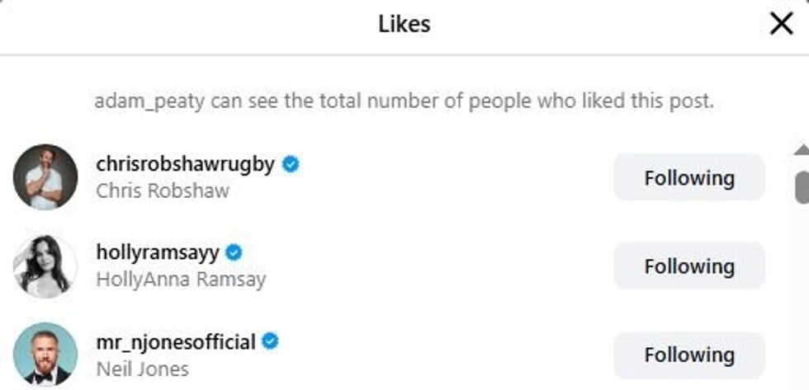Open Neil Jones's profile picture
The image size is (809, 390).
click(45, 355)
